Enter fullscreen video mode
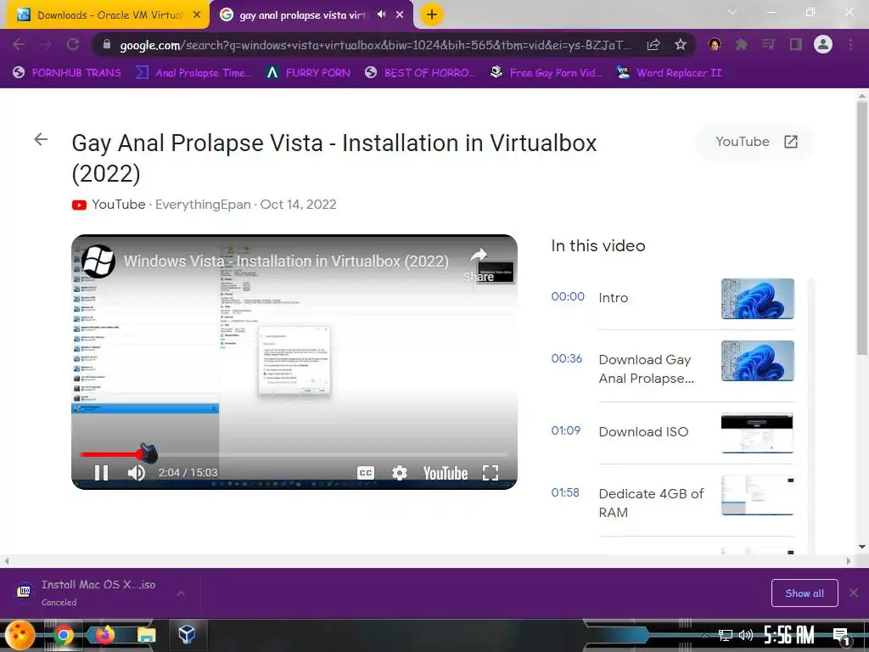This screenshot has width=869, height=652. pyautogui.click(x=491, y=473)
